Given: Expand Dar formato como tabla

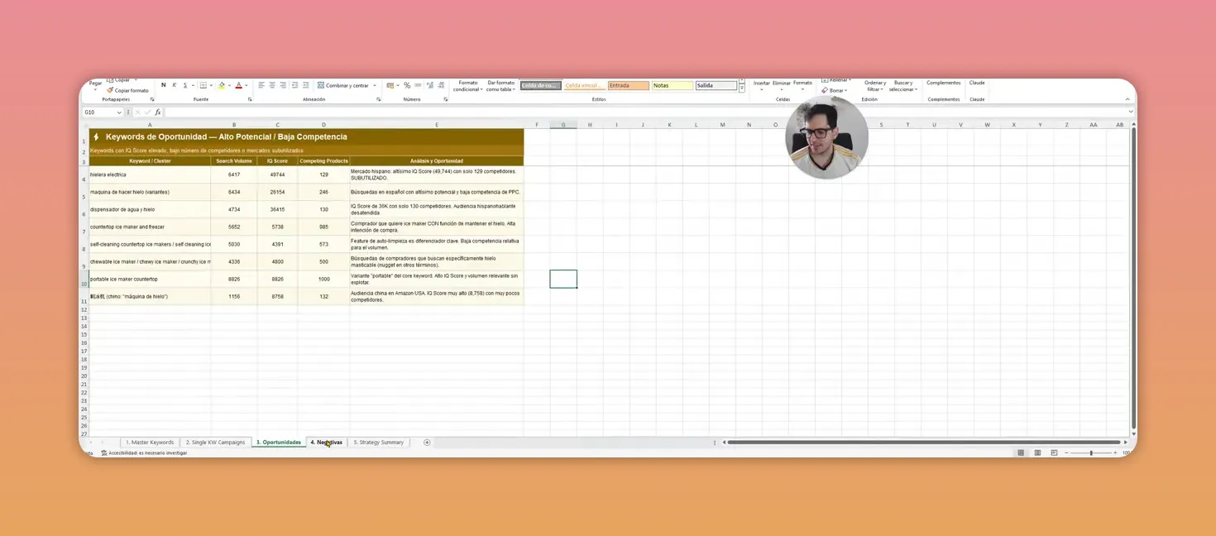Looking at the screenshot, I should point(500,86).
